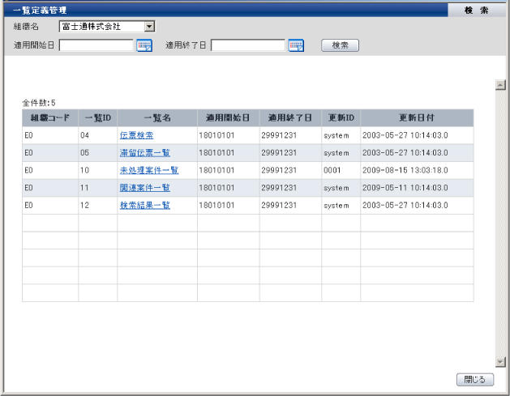The width and height of the screenshot is (510, 396).
Task: Open the 滞留伝票一覧 link
Action: 145,153
